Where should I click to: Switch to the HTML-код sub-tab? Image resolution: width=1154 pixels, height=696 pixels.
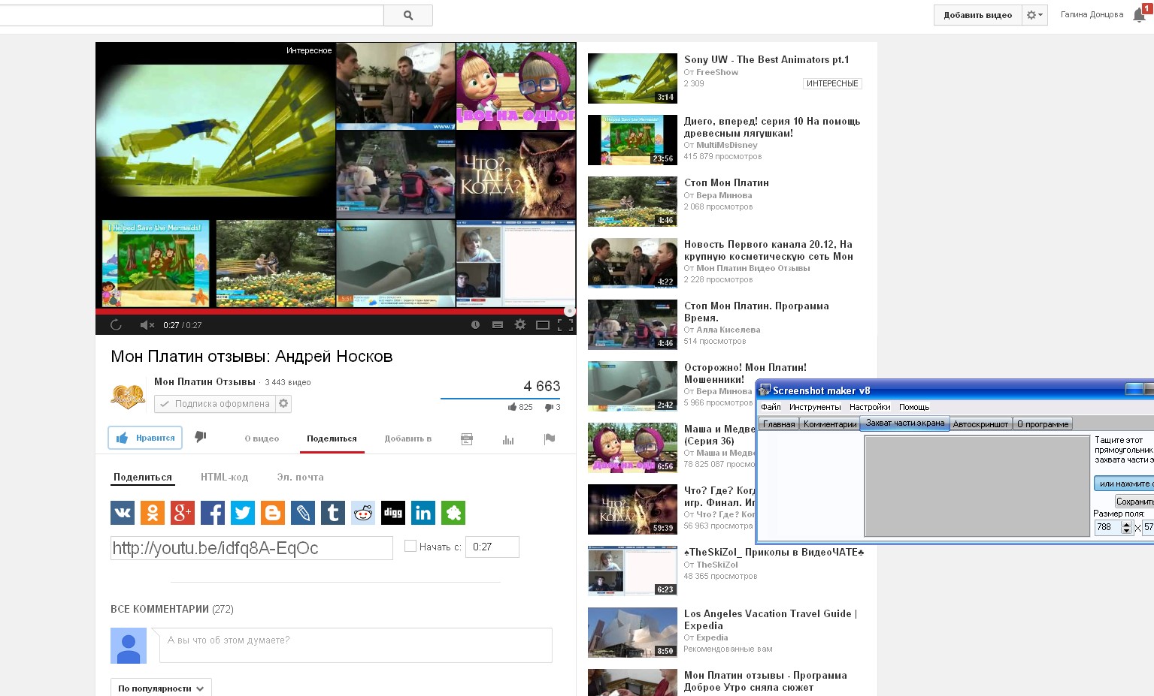click(224, 478)
